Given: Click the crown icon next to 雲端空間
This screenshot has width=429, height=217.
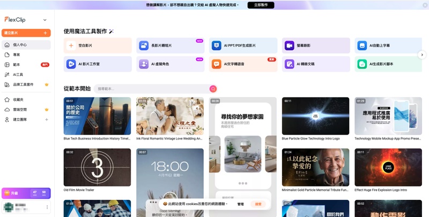Looking at the screenshot, I should click(47, 110).
